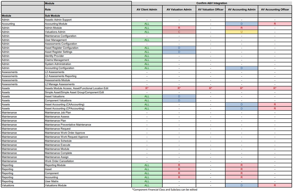Select the Assessments Module cell
The width and height of the screenshot is (295, 192).
[88, 80]
